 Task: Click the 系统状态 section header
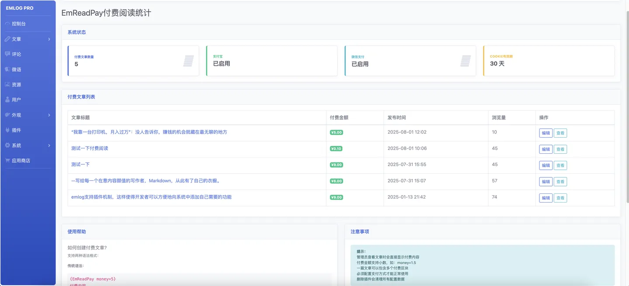point(76,32)
